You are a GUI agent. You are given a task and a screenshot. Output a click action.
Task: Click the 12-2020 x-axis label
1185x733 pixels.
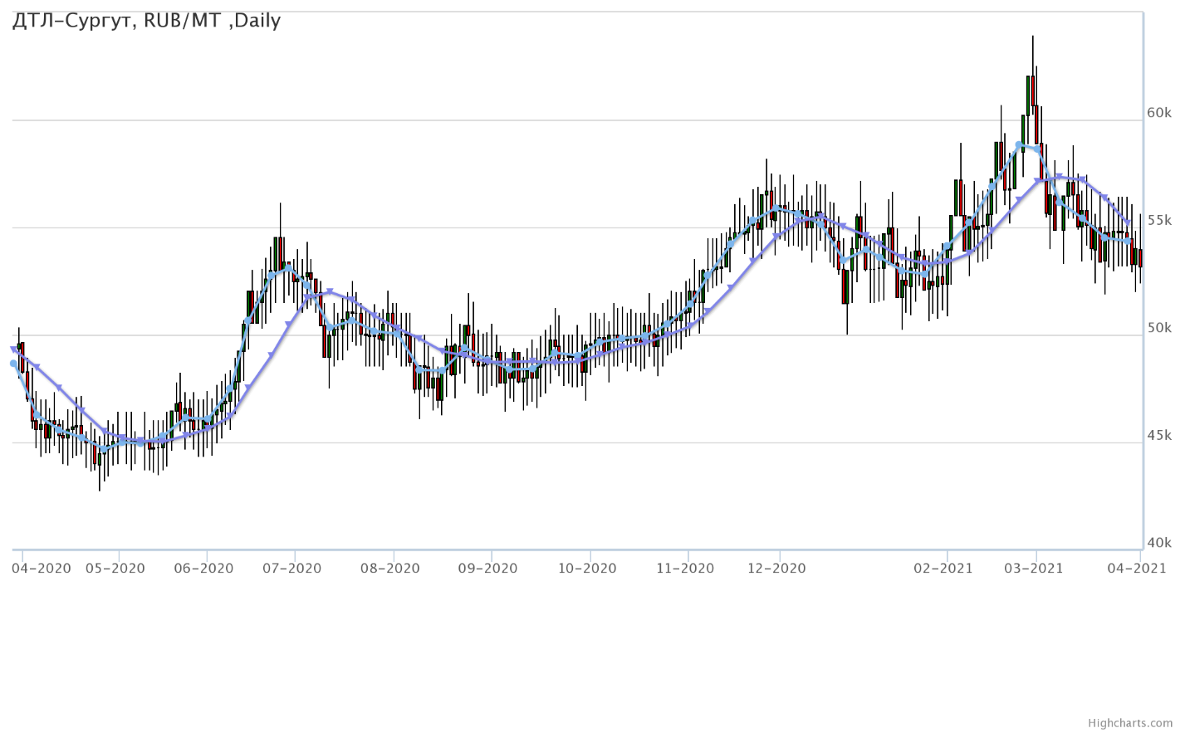(x=776, y=569)
